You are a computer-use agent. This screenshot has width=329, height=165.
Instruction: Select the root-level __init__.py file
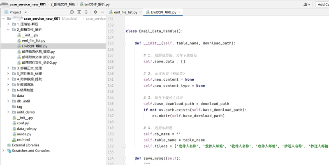(25, 118)
